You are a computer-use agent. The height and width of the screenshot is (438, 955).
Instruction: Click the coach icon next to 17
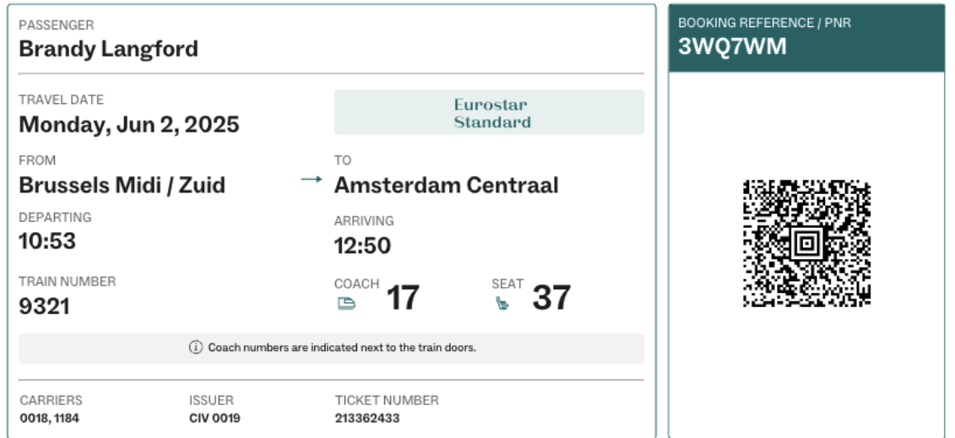pyautogui.click(x=346, y=305)
